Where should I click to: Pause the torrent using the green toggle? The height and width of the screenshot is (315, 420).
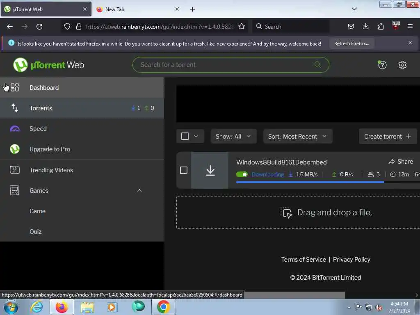242,174
